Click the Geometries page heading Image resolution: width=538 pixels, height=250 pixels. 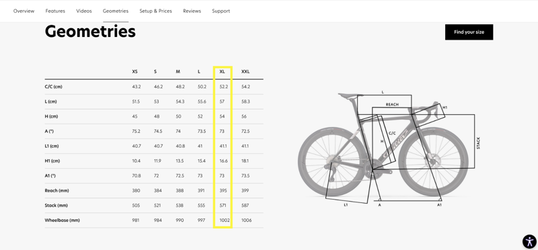90,32
